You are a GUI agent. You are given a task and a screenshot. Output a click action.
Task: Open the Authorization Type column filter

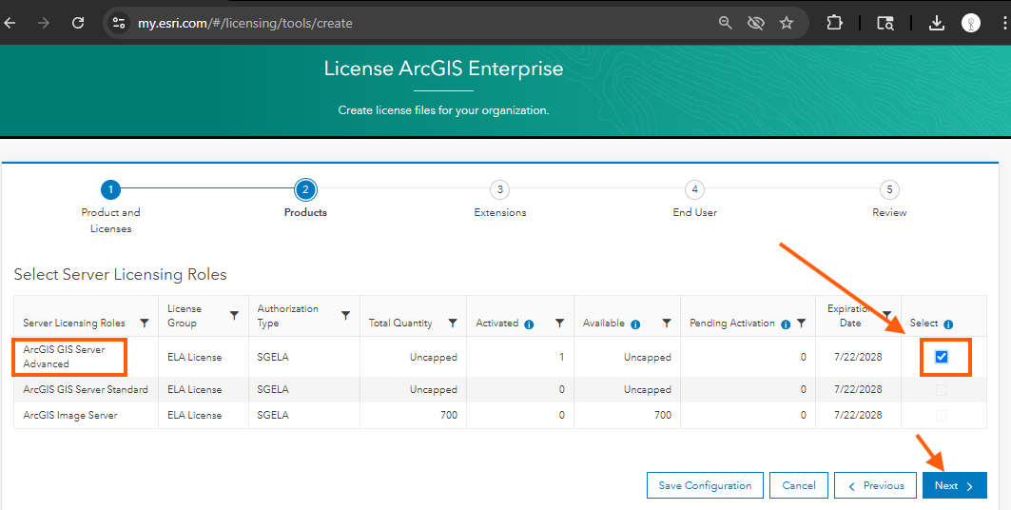point(345,315)
